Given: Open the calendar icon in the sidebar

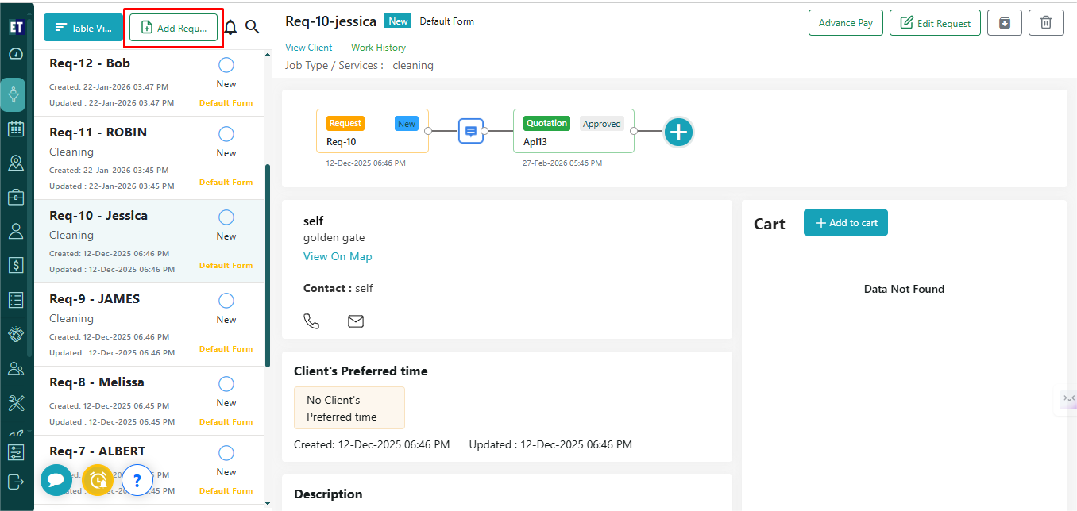Looking at the screenshot, I should click(16, 129).
